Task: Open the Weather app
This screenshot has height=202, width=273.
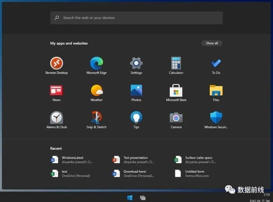Action: pos(96,93)
